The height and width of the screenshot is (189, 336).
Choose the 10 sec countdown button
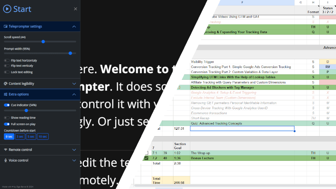click(42, 136)
